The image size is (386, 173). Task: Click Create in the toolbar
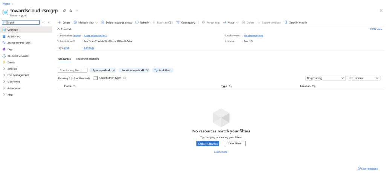pyautogui.click(x=64, y=23)
